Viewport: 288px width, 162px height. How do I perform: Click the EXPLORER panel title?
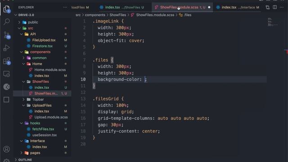coord(26,7)
